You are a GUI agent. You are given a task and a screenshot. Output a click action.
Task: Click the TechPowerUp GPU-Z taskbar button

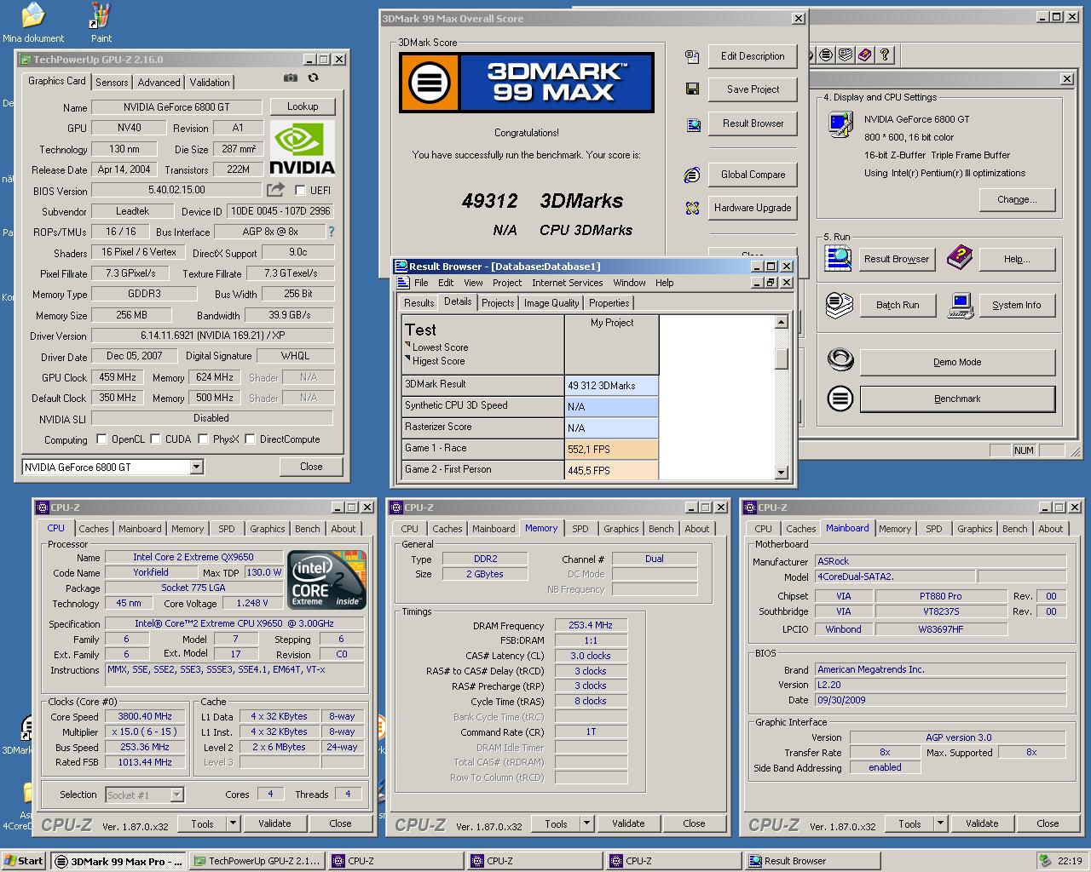pyautogui.click(x=257, y=861)
